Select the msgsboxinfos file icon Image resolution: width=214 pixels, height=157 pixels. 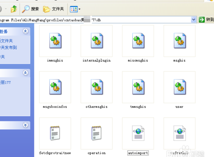pos(55,87)
